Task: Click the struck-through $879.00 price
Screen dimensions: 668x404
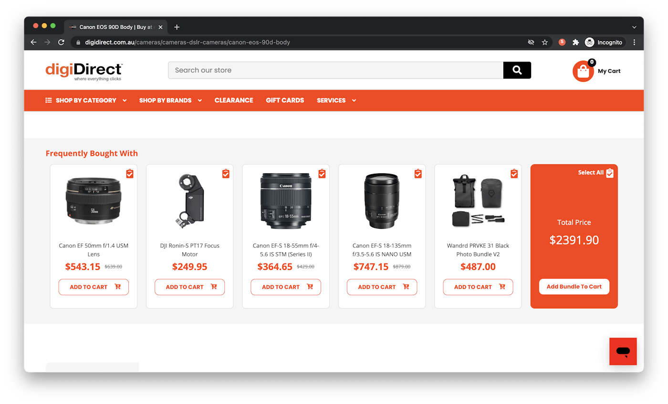Action: [402, 267]
